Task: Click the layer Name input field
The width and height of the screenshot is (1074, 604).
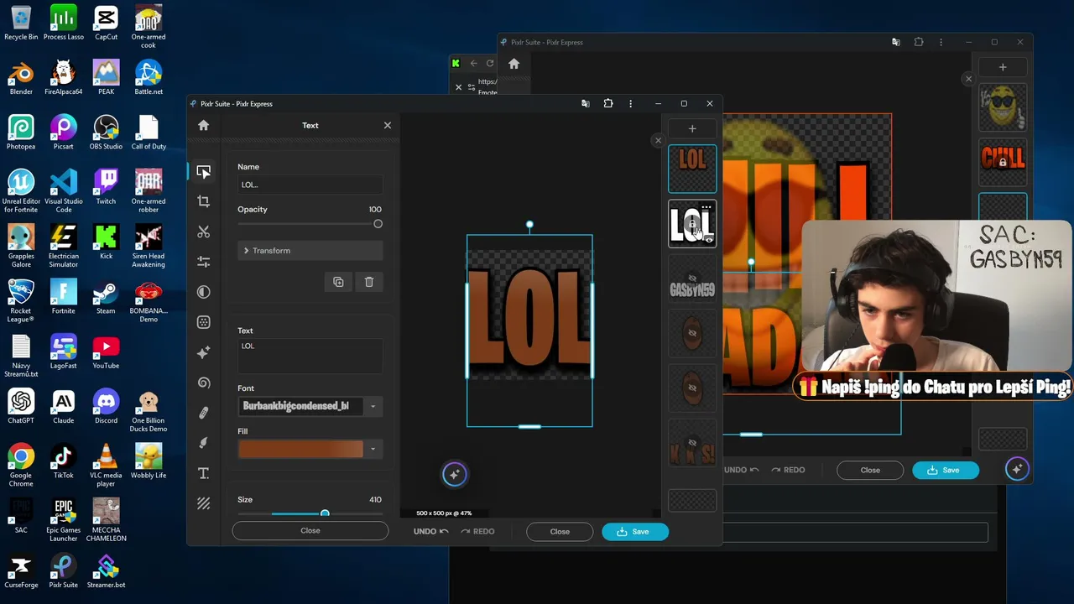Action: point(310,185)
